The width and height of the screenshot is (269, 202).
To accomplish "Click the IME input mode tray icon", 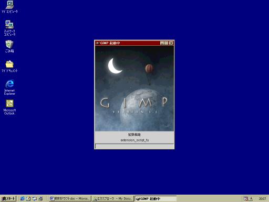I will click(x=251, y=198).
